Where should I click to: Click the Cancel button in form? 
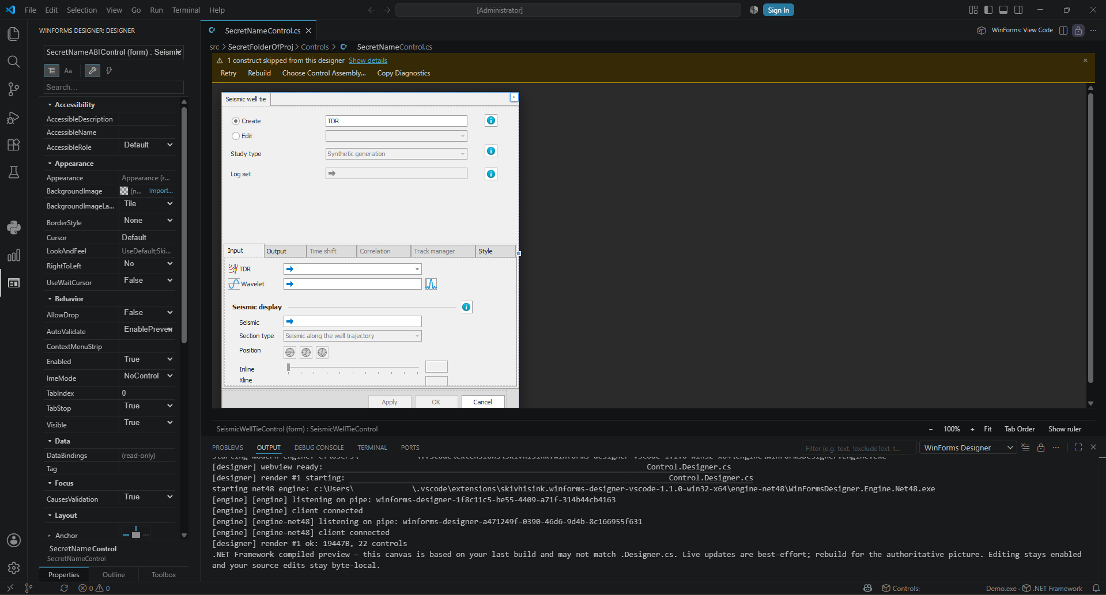pos(483,402)
